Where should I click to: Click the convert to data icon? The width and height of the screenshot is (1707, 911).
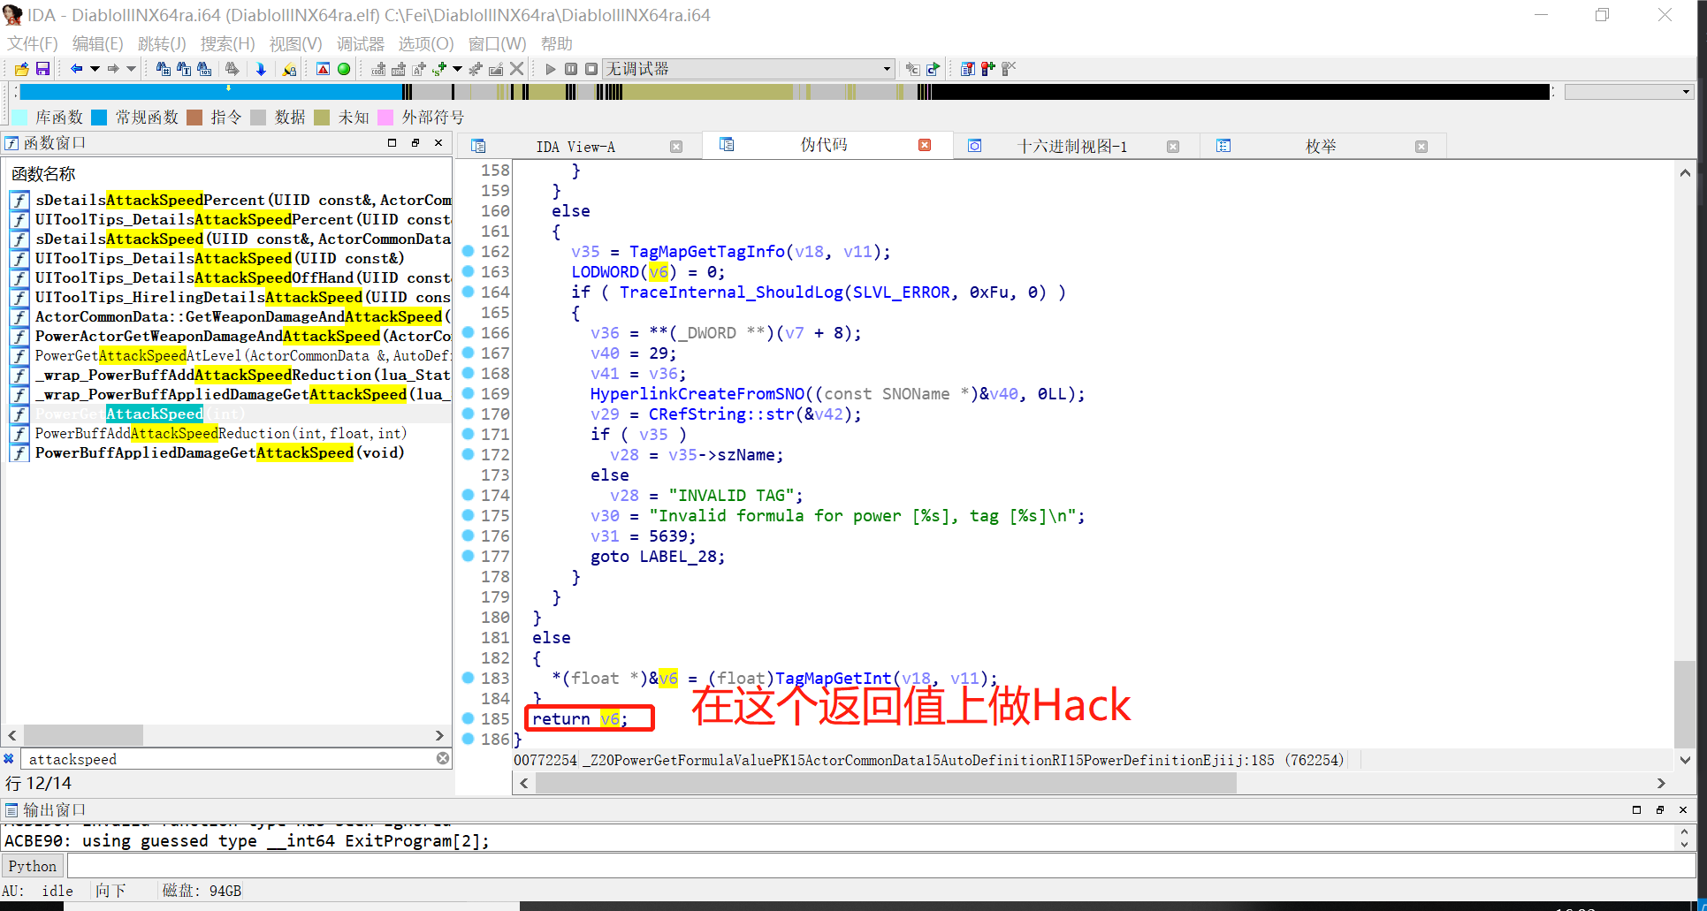pyautogui.click(x=399, y=69)
